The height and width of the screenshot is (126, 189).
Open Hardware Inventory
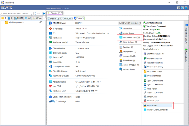154,67
